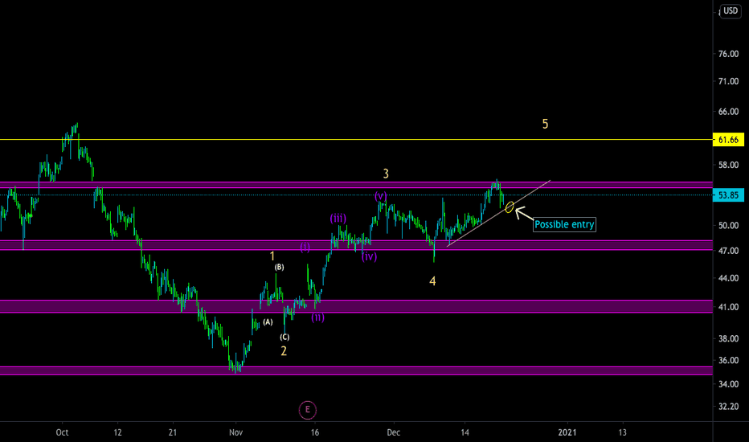Click the 2021 label on time axis
The image size is (749, 442).
pos(567,432)
